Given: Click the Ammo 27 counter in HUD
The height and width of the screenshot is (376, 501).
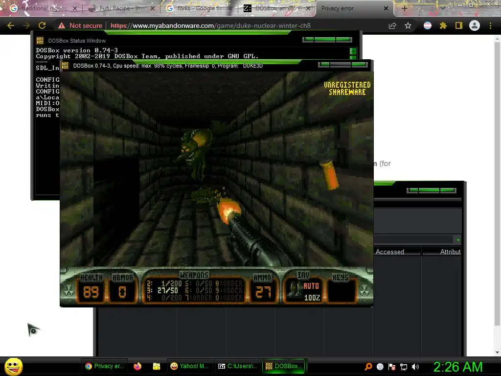Looking at the screenshot, I should pyautogui.click(x=263, y=288).
